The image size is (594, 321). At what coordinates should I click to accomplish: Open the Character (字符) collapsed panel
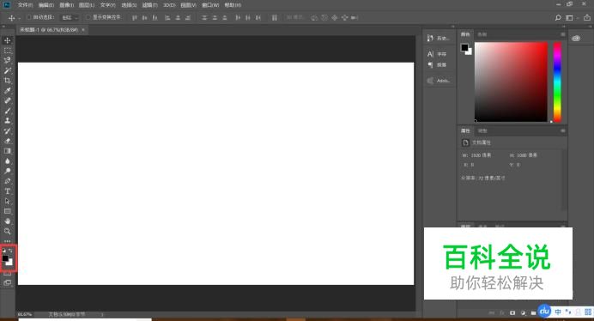437,54
